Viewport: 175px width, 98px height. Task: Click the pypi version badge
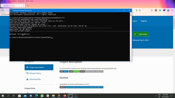[64, 71]
